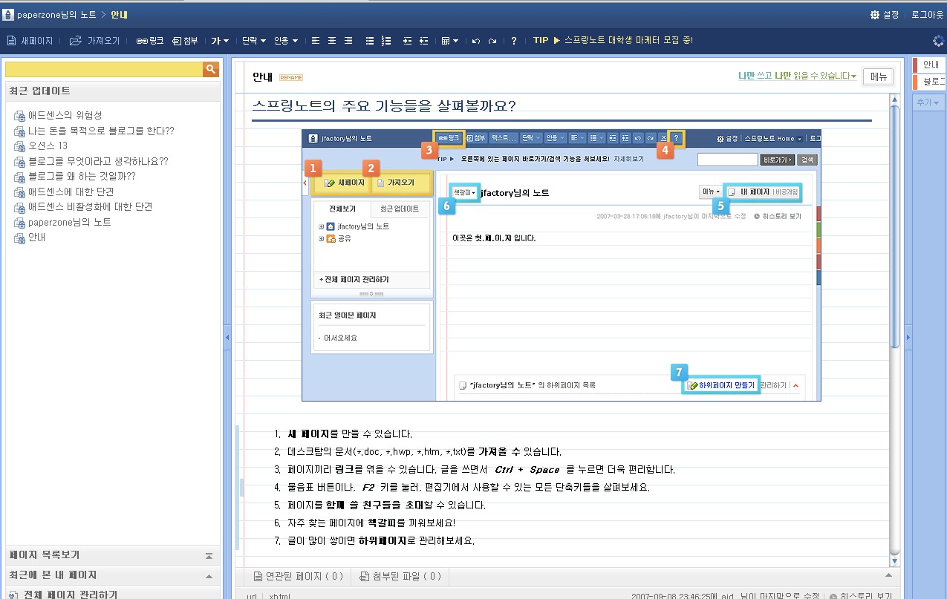Redo the last edit

(492, 41)
